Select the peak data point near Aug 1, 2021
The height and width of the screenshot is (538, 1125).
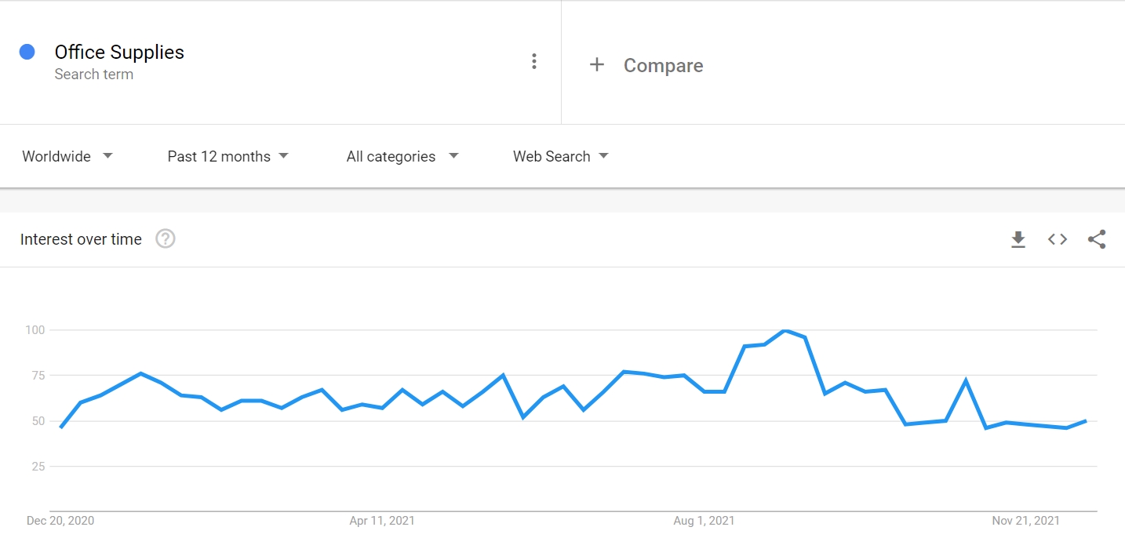click(x=785, y=330)
